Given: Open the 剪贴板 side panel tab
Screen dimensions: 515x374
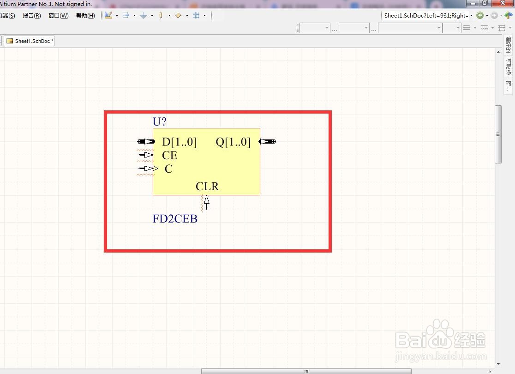Looking at the screenshot, I should (x=509, y=66).
